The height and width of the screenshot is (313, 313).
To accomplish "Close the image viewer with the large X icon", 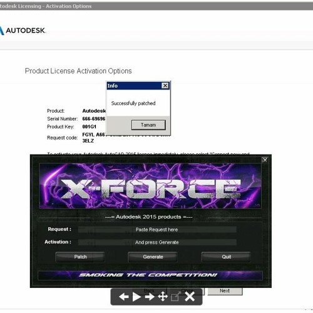I will tap(190, 297).
